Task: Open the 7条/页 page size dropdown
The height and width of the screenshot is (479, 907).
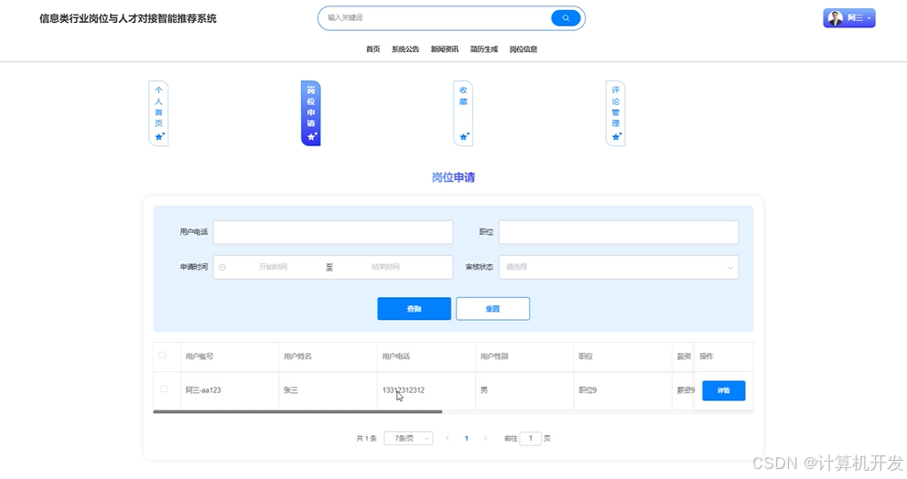Action: tap(408, 439)
